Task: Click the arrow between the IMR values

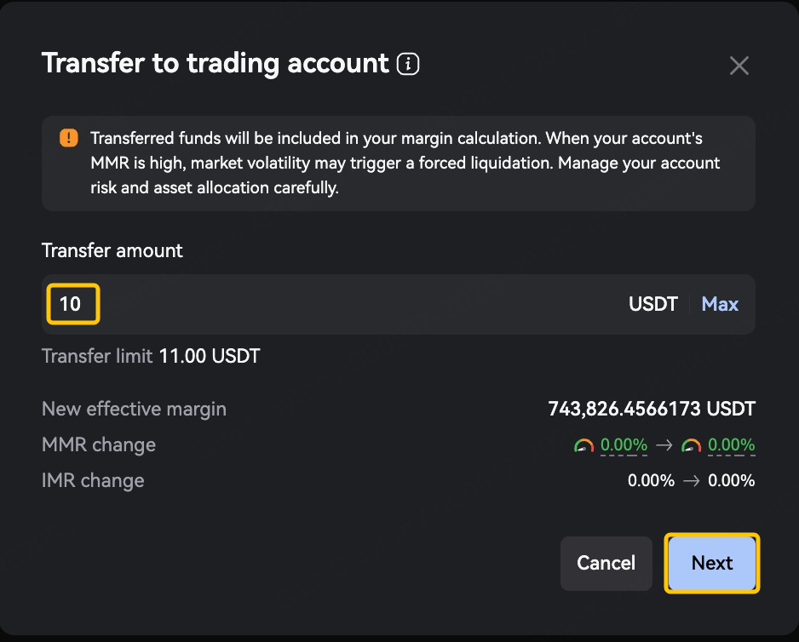Action: (x=691, y=480)
